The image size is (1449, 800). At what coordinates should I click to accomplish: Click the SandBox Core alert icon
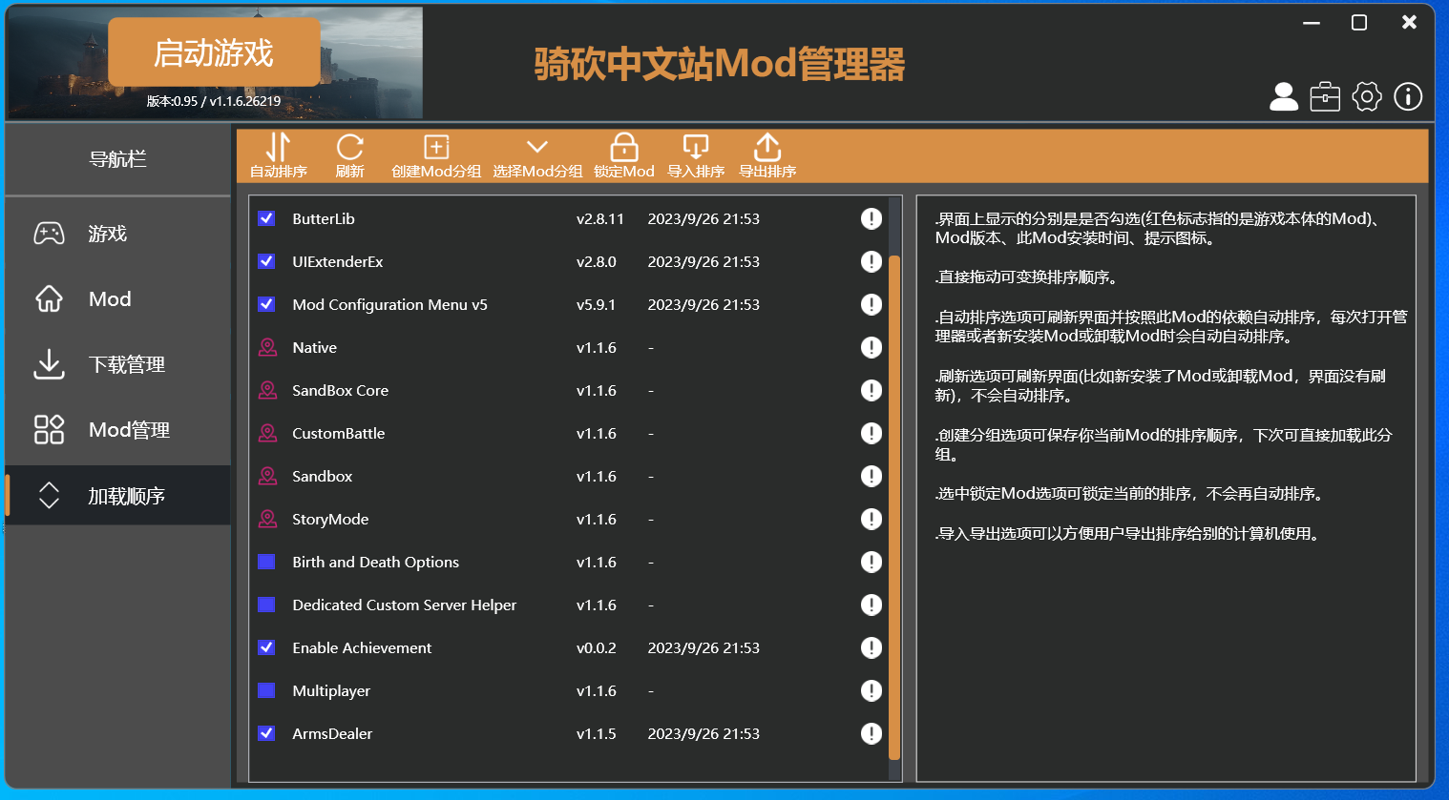(871, 390)
